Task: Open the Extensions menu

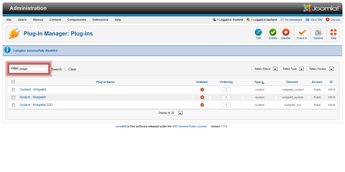Action: click(x=100, y=20)
